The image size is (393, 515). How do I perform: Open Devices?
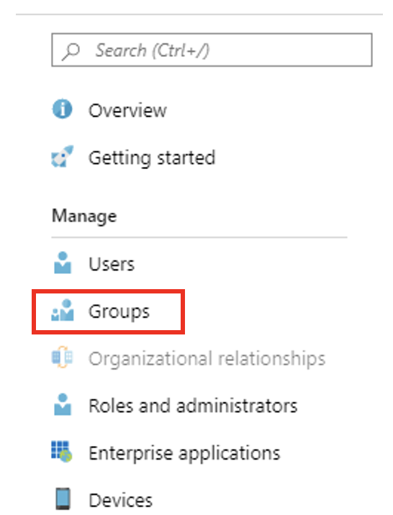(x=121, y=500)
